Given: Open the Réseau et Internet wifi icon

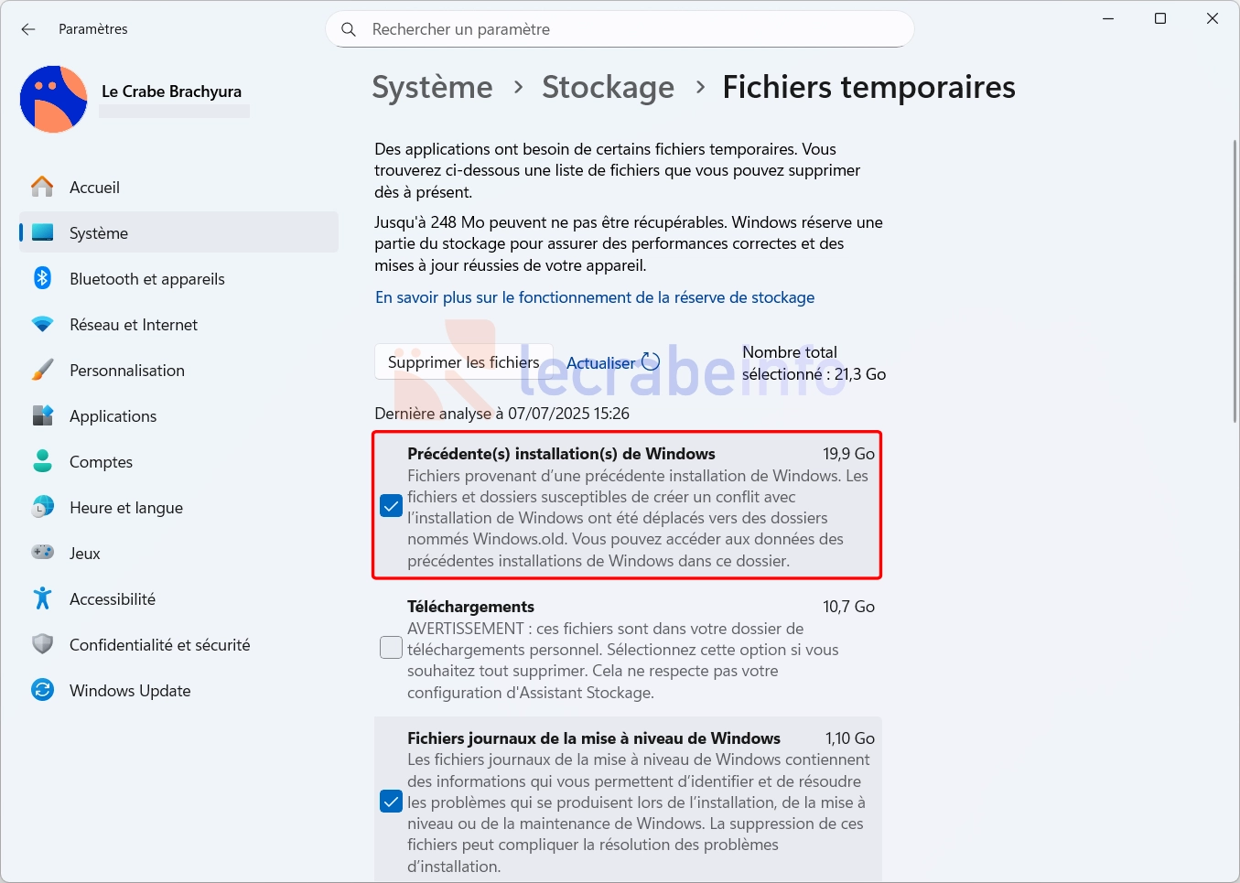Looking at the screenshot, I should click(42, 324).
